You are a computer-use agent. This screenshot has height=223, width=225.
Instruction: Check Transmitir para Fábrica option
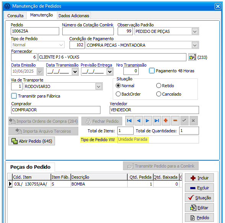tap(14, 96)
